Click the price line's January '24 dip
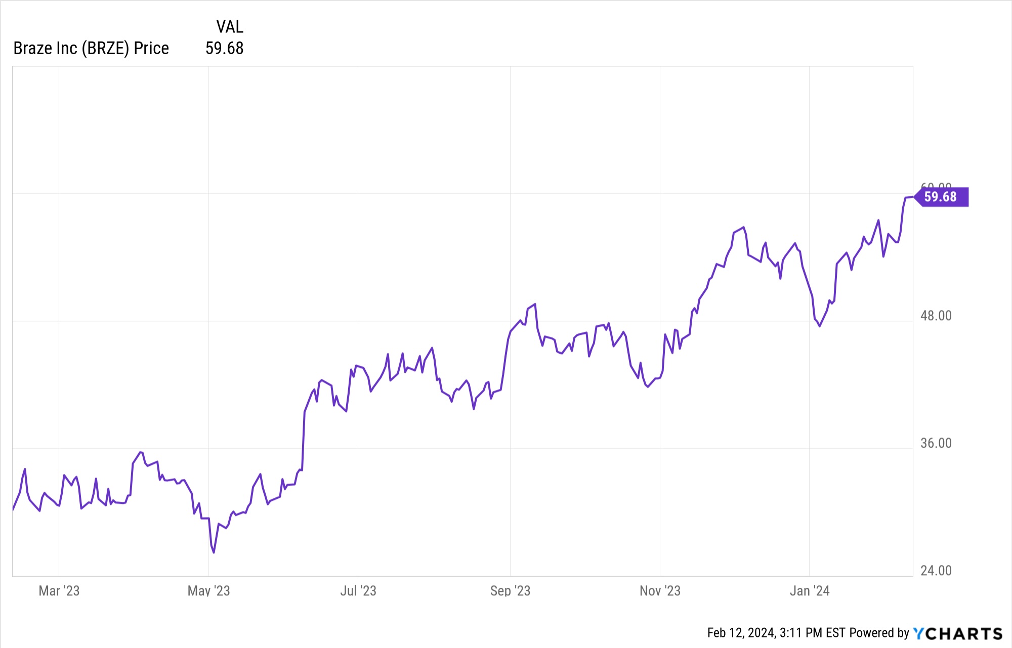 (x=819, y=326)
